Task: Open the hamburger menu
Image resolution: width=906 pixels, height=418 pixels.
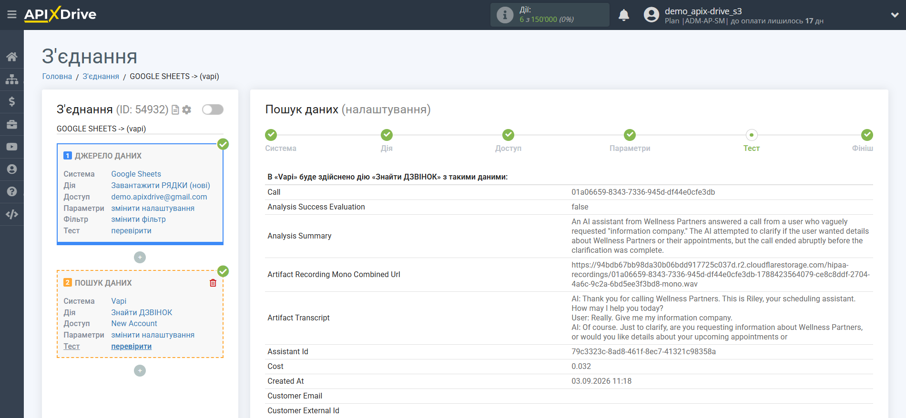Action: 12,15
